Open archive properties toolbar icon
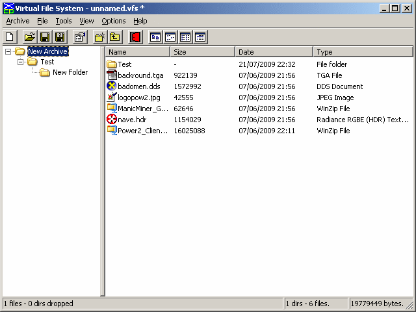The height and width of the screenshot is (312, 416). (80, 37)
